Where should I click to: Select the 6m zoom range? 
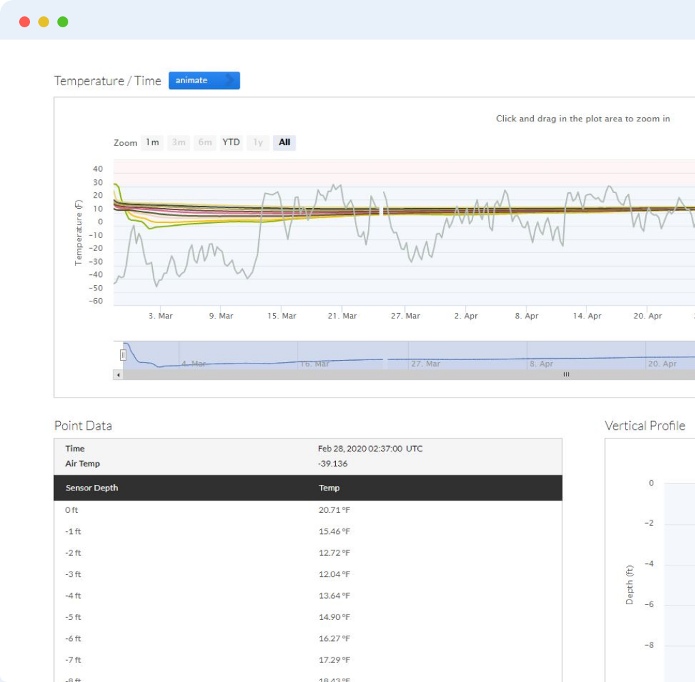205,143
